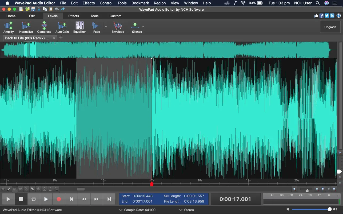The height and width of the screenshot is (214, 343).
Task: Click the Upgrade button
Action: (330, 27)
